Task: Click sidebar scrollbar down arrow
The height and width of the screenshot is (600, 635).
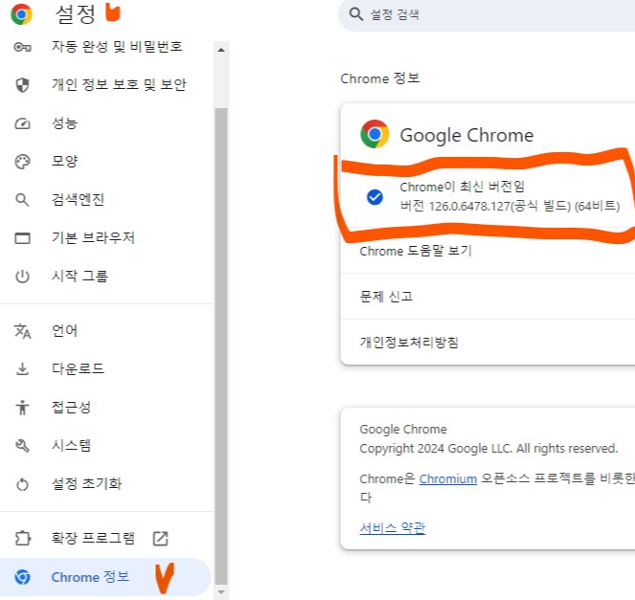Action: (x=221, y=592)
